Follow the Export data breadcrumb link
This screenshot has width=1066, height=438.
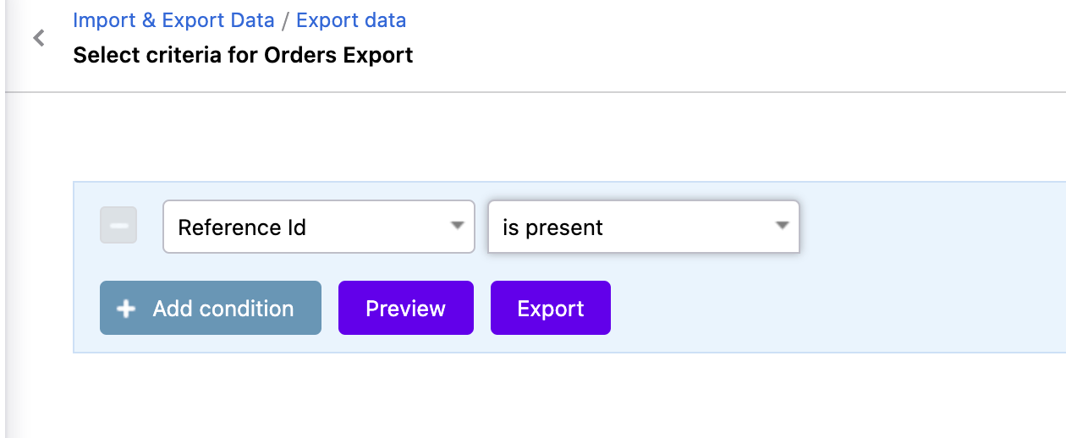pyautogui.click(x=351, y=19)
